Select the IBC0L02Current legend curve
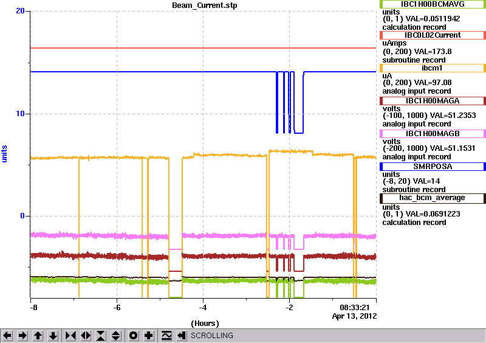The width and height of the screenshot is (486, 343). [x=433, y=35]
